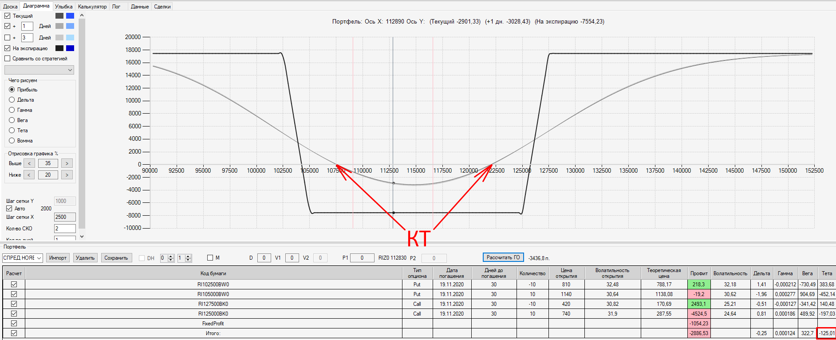Viewport: 836px width, 340px height.
Task: Click the increase arrow for Выше percentage
Action: [x=67, y=163]
